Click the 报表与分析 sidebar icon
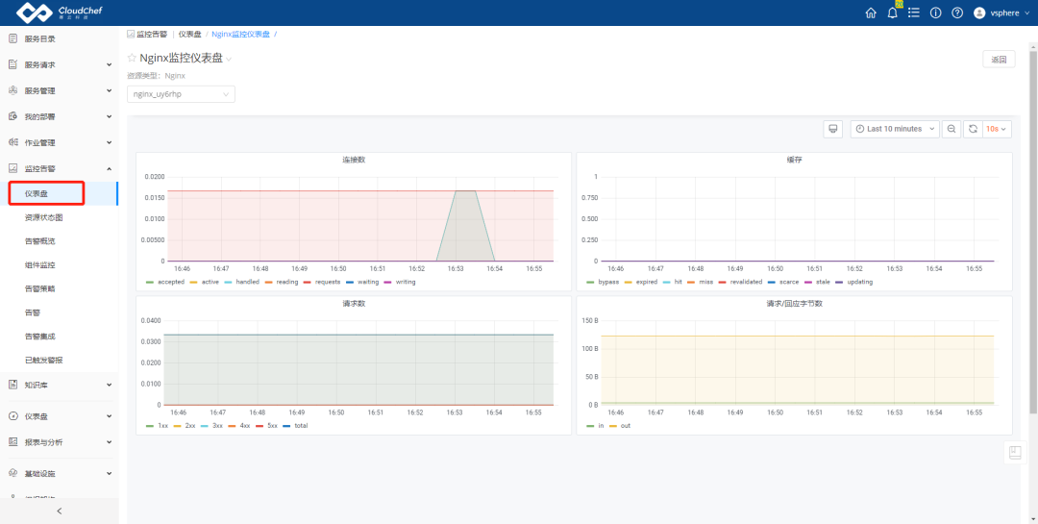The image size is (1038, 524). [12, 442]
